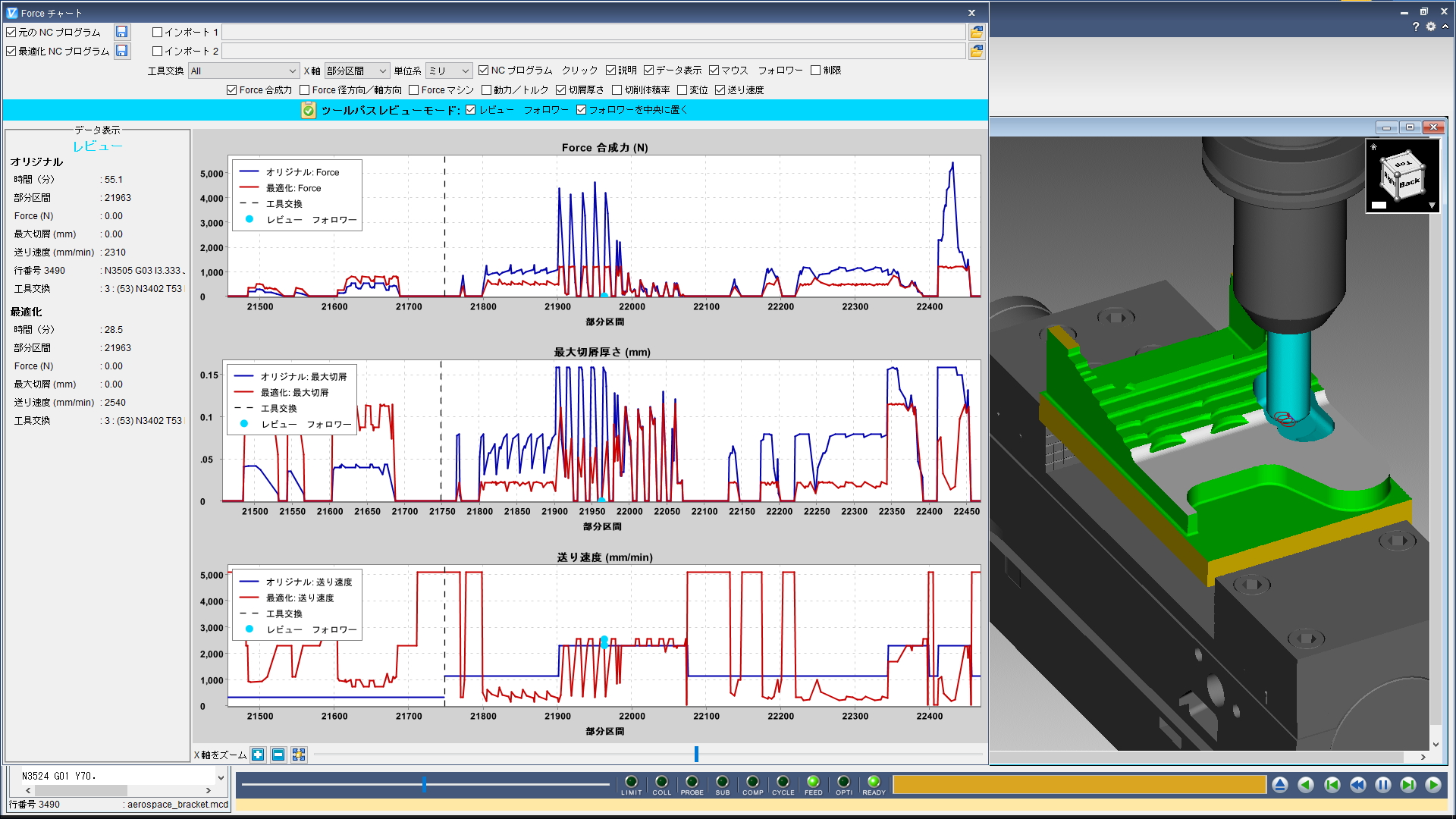
Task: Zoom in X axis with plus icon
Action: click(x=258, y=755)
